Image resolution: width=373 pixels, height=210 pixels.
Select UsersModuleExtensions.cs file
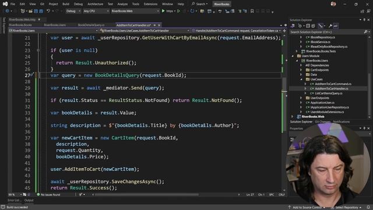[327, 112]
